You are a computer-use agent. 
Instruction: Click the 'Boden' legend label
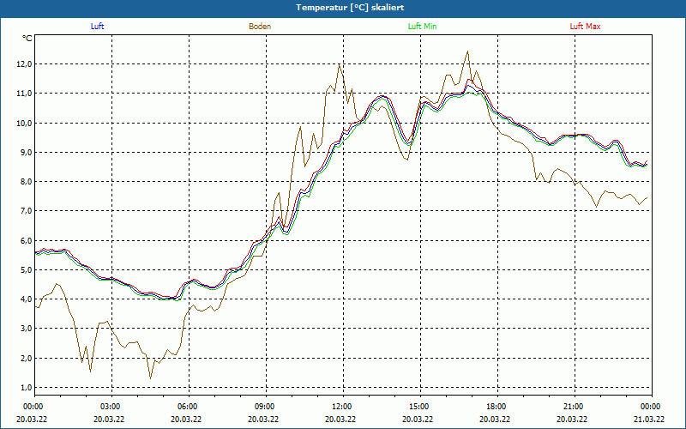pyautogui.click(x=260, y=27)
